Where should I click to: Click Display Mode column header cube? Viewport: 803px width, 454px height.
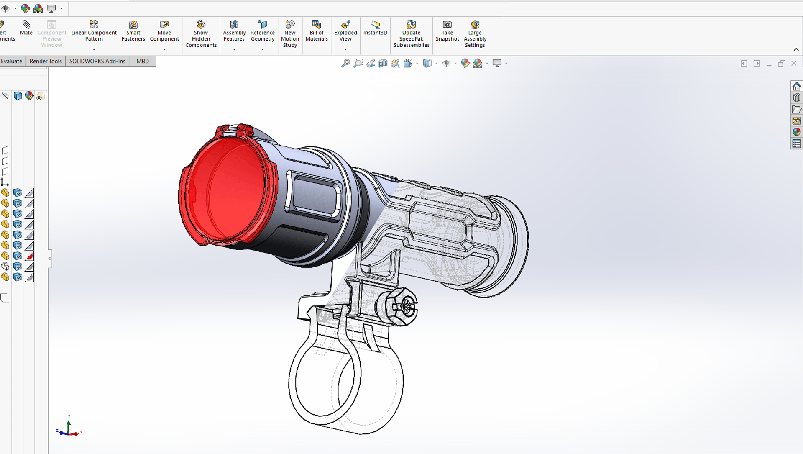click(x=18, y=96)
